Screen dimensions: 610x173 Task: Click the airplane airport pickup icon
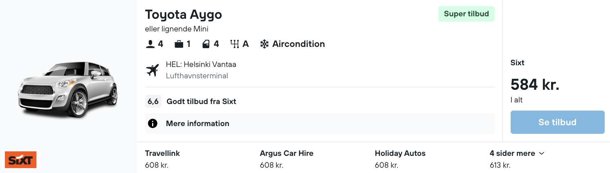pyautogui.click(x=152, y=70)
